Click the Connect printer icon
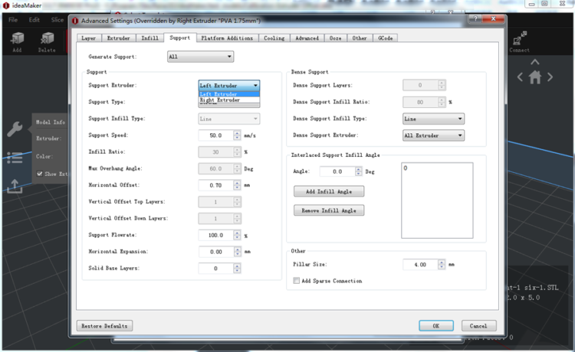Image resolution: width=575 pixels, height=352 pixels. click(x=520, y=37)
